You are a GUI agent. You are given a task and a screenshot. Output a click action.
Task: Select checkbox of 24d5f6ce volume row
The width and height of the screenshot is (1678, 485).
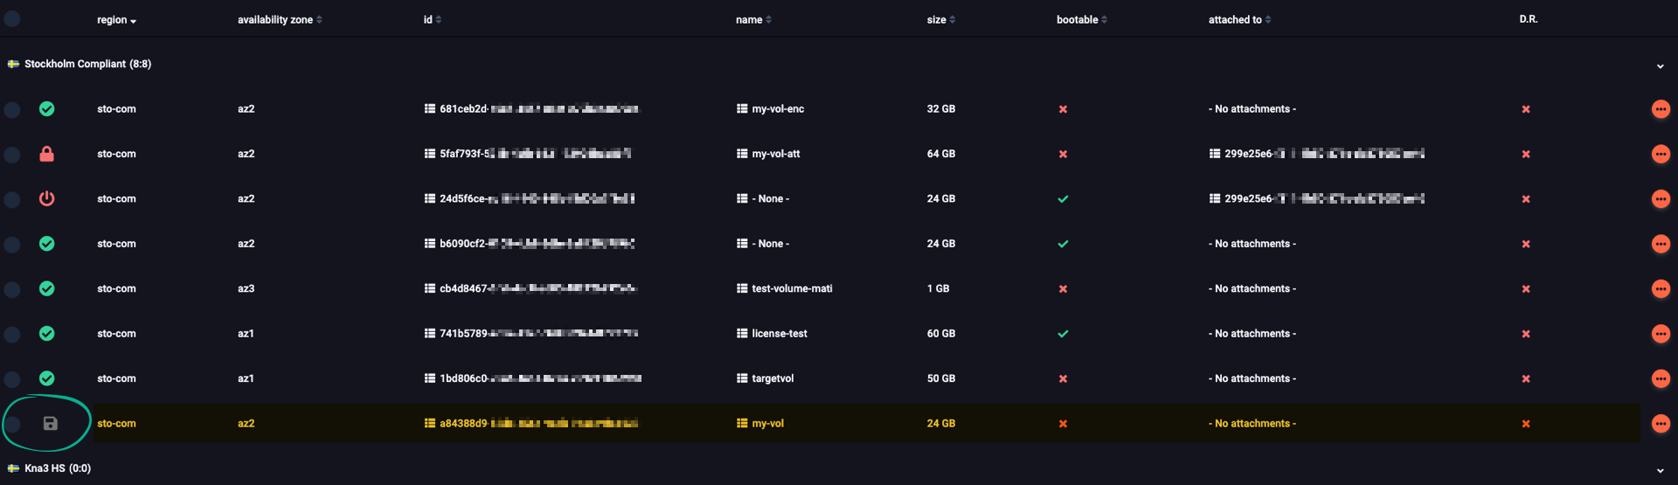(x=12, y=200)
